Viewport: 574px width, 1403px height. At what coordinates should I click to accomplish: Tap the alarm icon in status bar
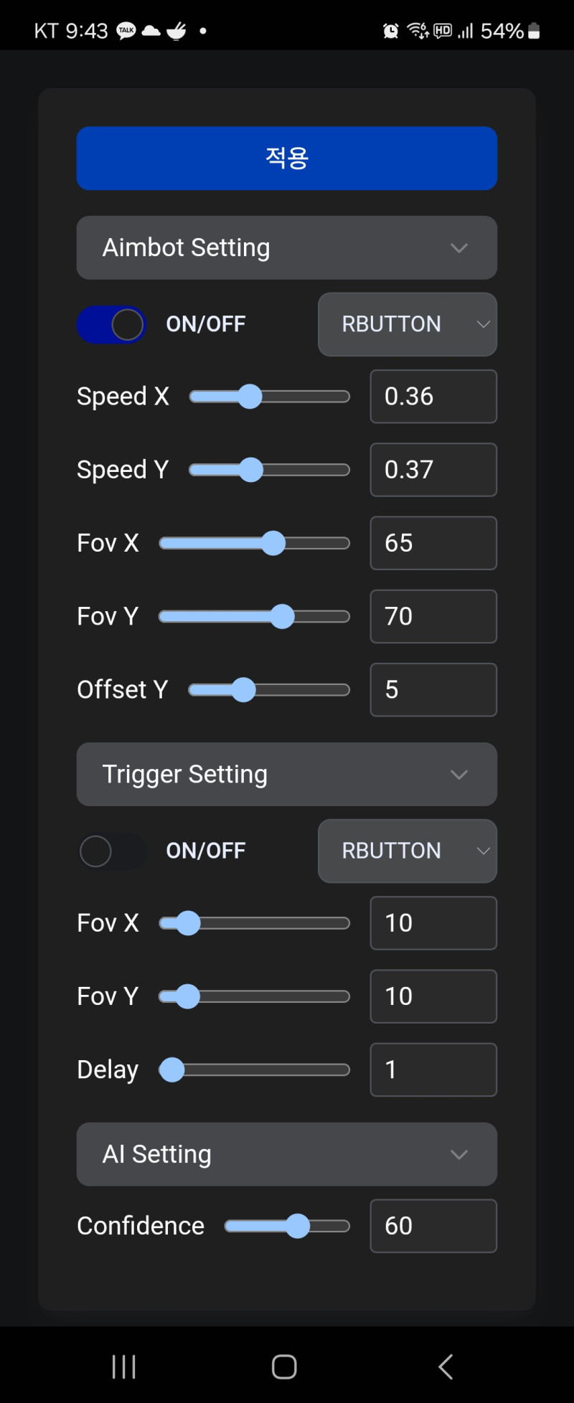click(x=390, y=31)
